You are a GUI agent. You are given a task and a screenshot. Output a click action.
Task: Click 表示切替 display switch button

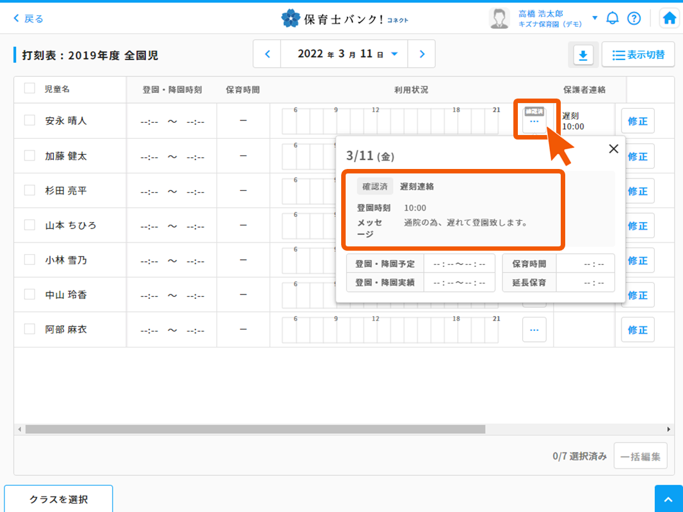(638, 55)
